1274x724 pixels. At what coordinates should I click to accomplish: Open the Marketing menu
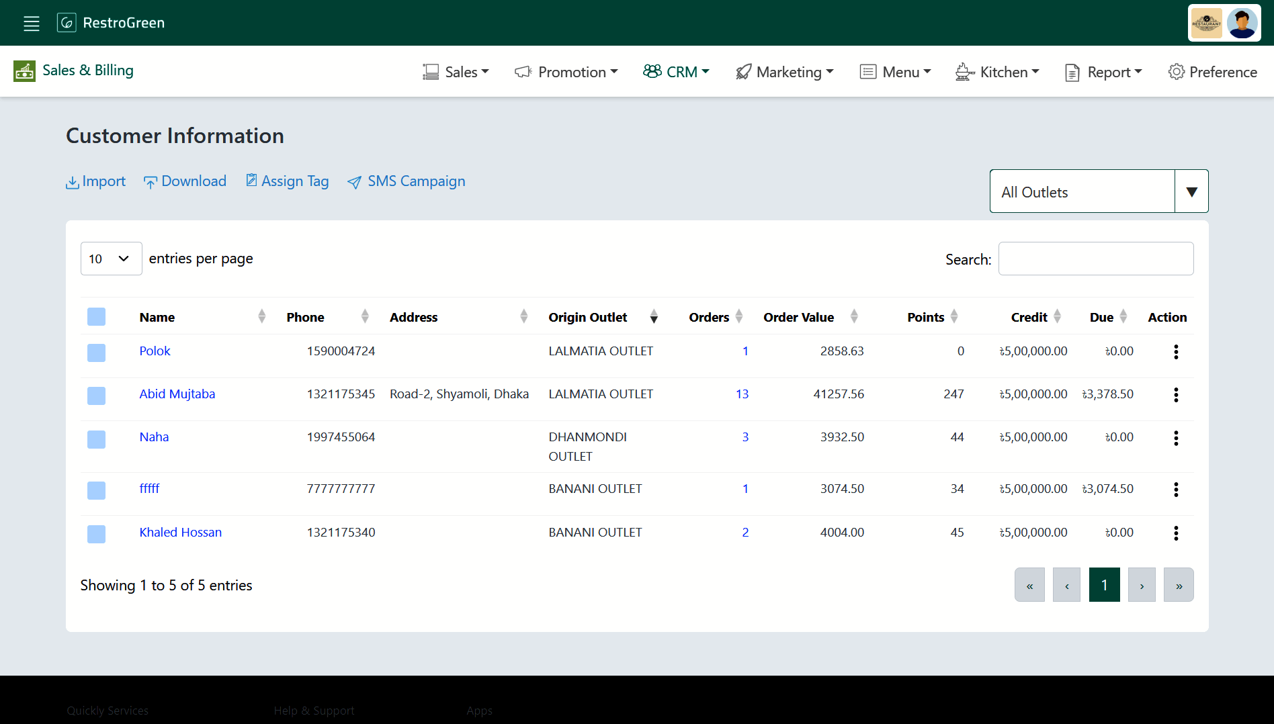tap(784, 72)
